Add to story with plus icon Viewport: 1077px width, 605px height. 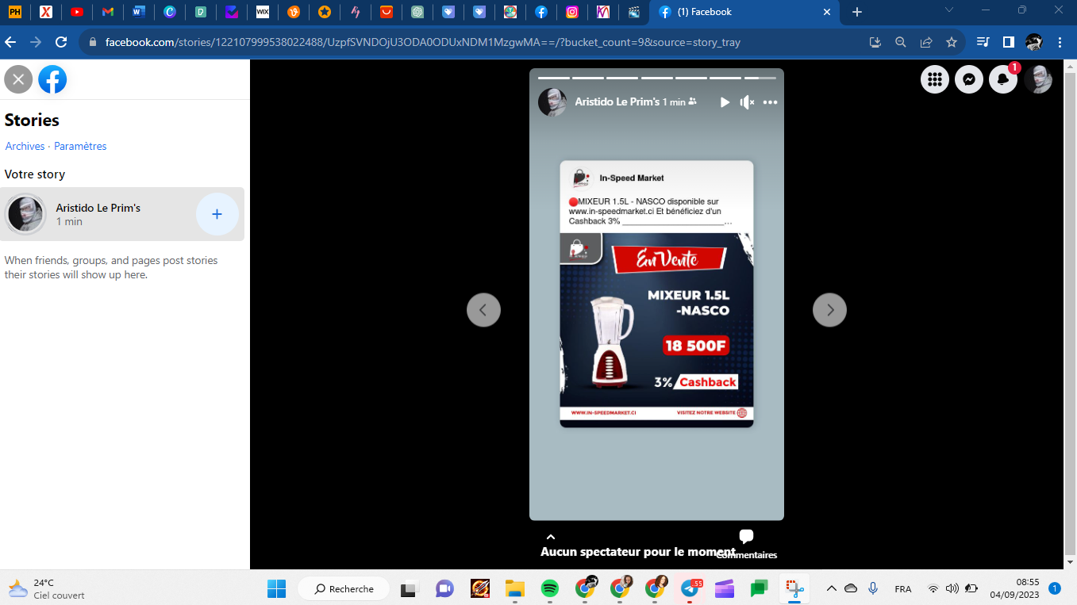217,214
